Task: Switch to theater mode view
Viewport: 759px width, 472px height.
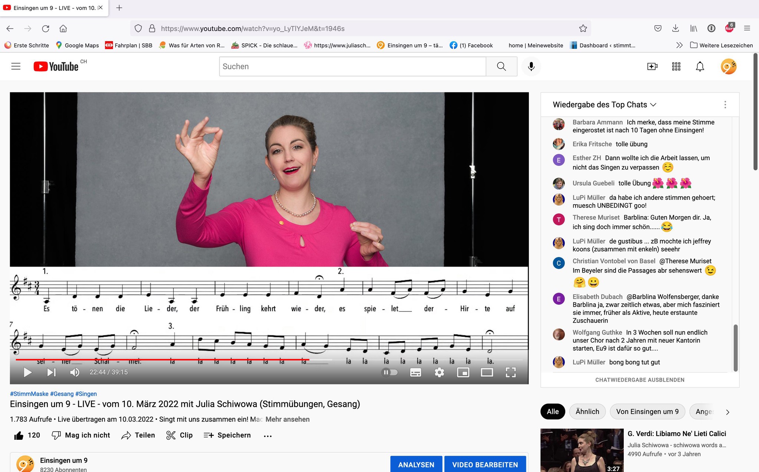Action: tap(487, 372)
